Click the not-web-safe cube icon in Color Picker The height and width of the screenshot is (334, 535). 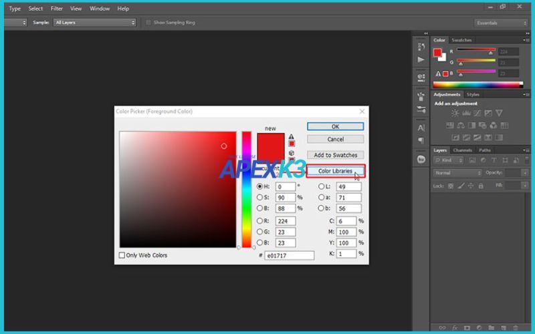click(x=292, y=153)
